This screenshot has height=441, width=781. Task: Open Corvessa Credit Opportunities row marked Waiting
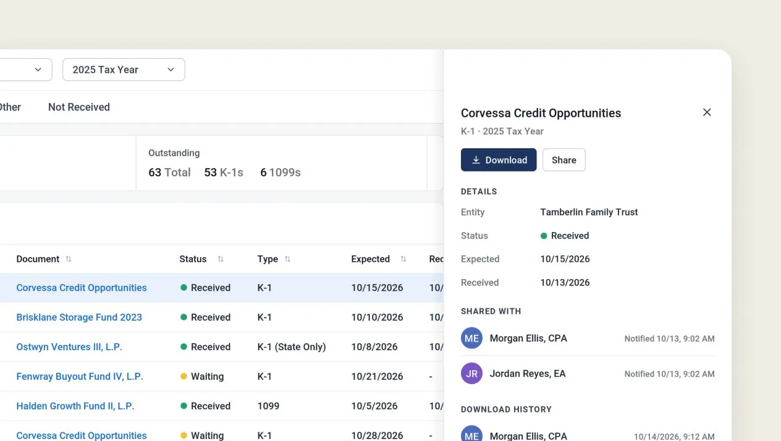click(82, 435)
